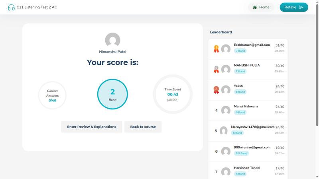Click Harkishan Tandel's avatar
This screenshot has height=179, width=319.
(226, 172)
